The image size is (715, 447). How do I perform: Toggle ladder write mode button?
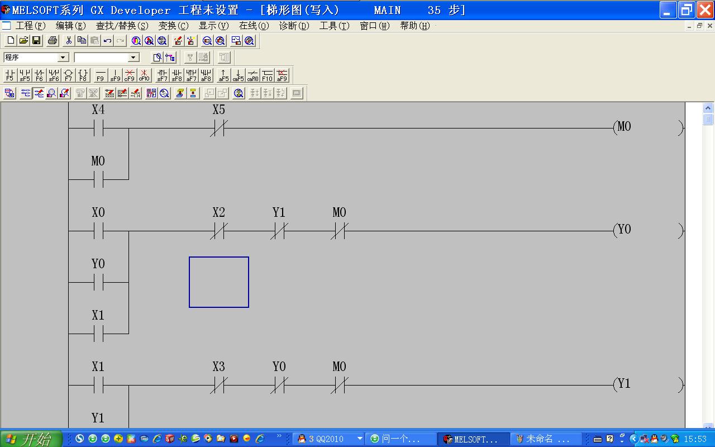(39, 93)
